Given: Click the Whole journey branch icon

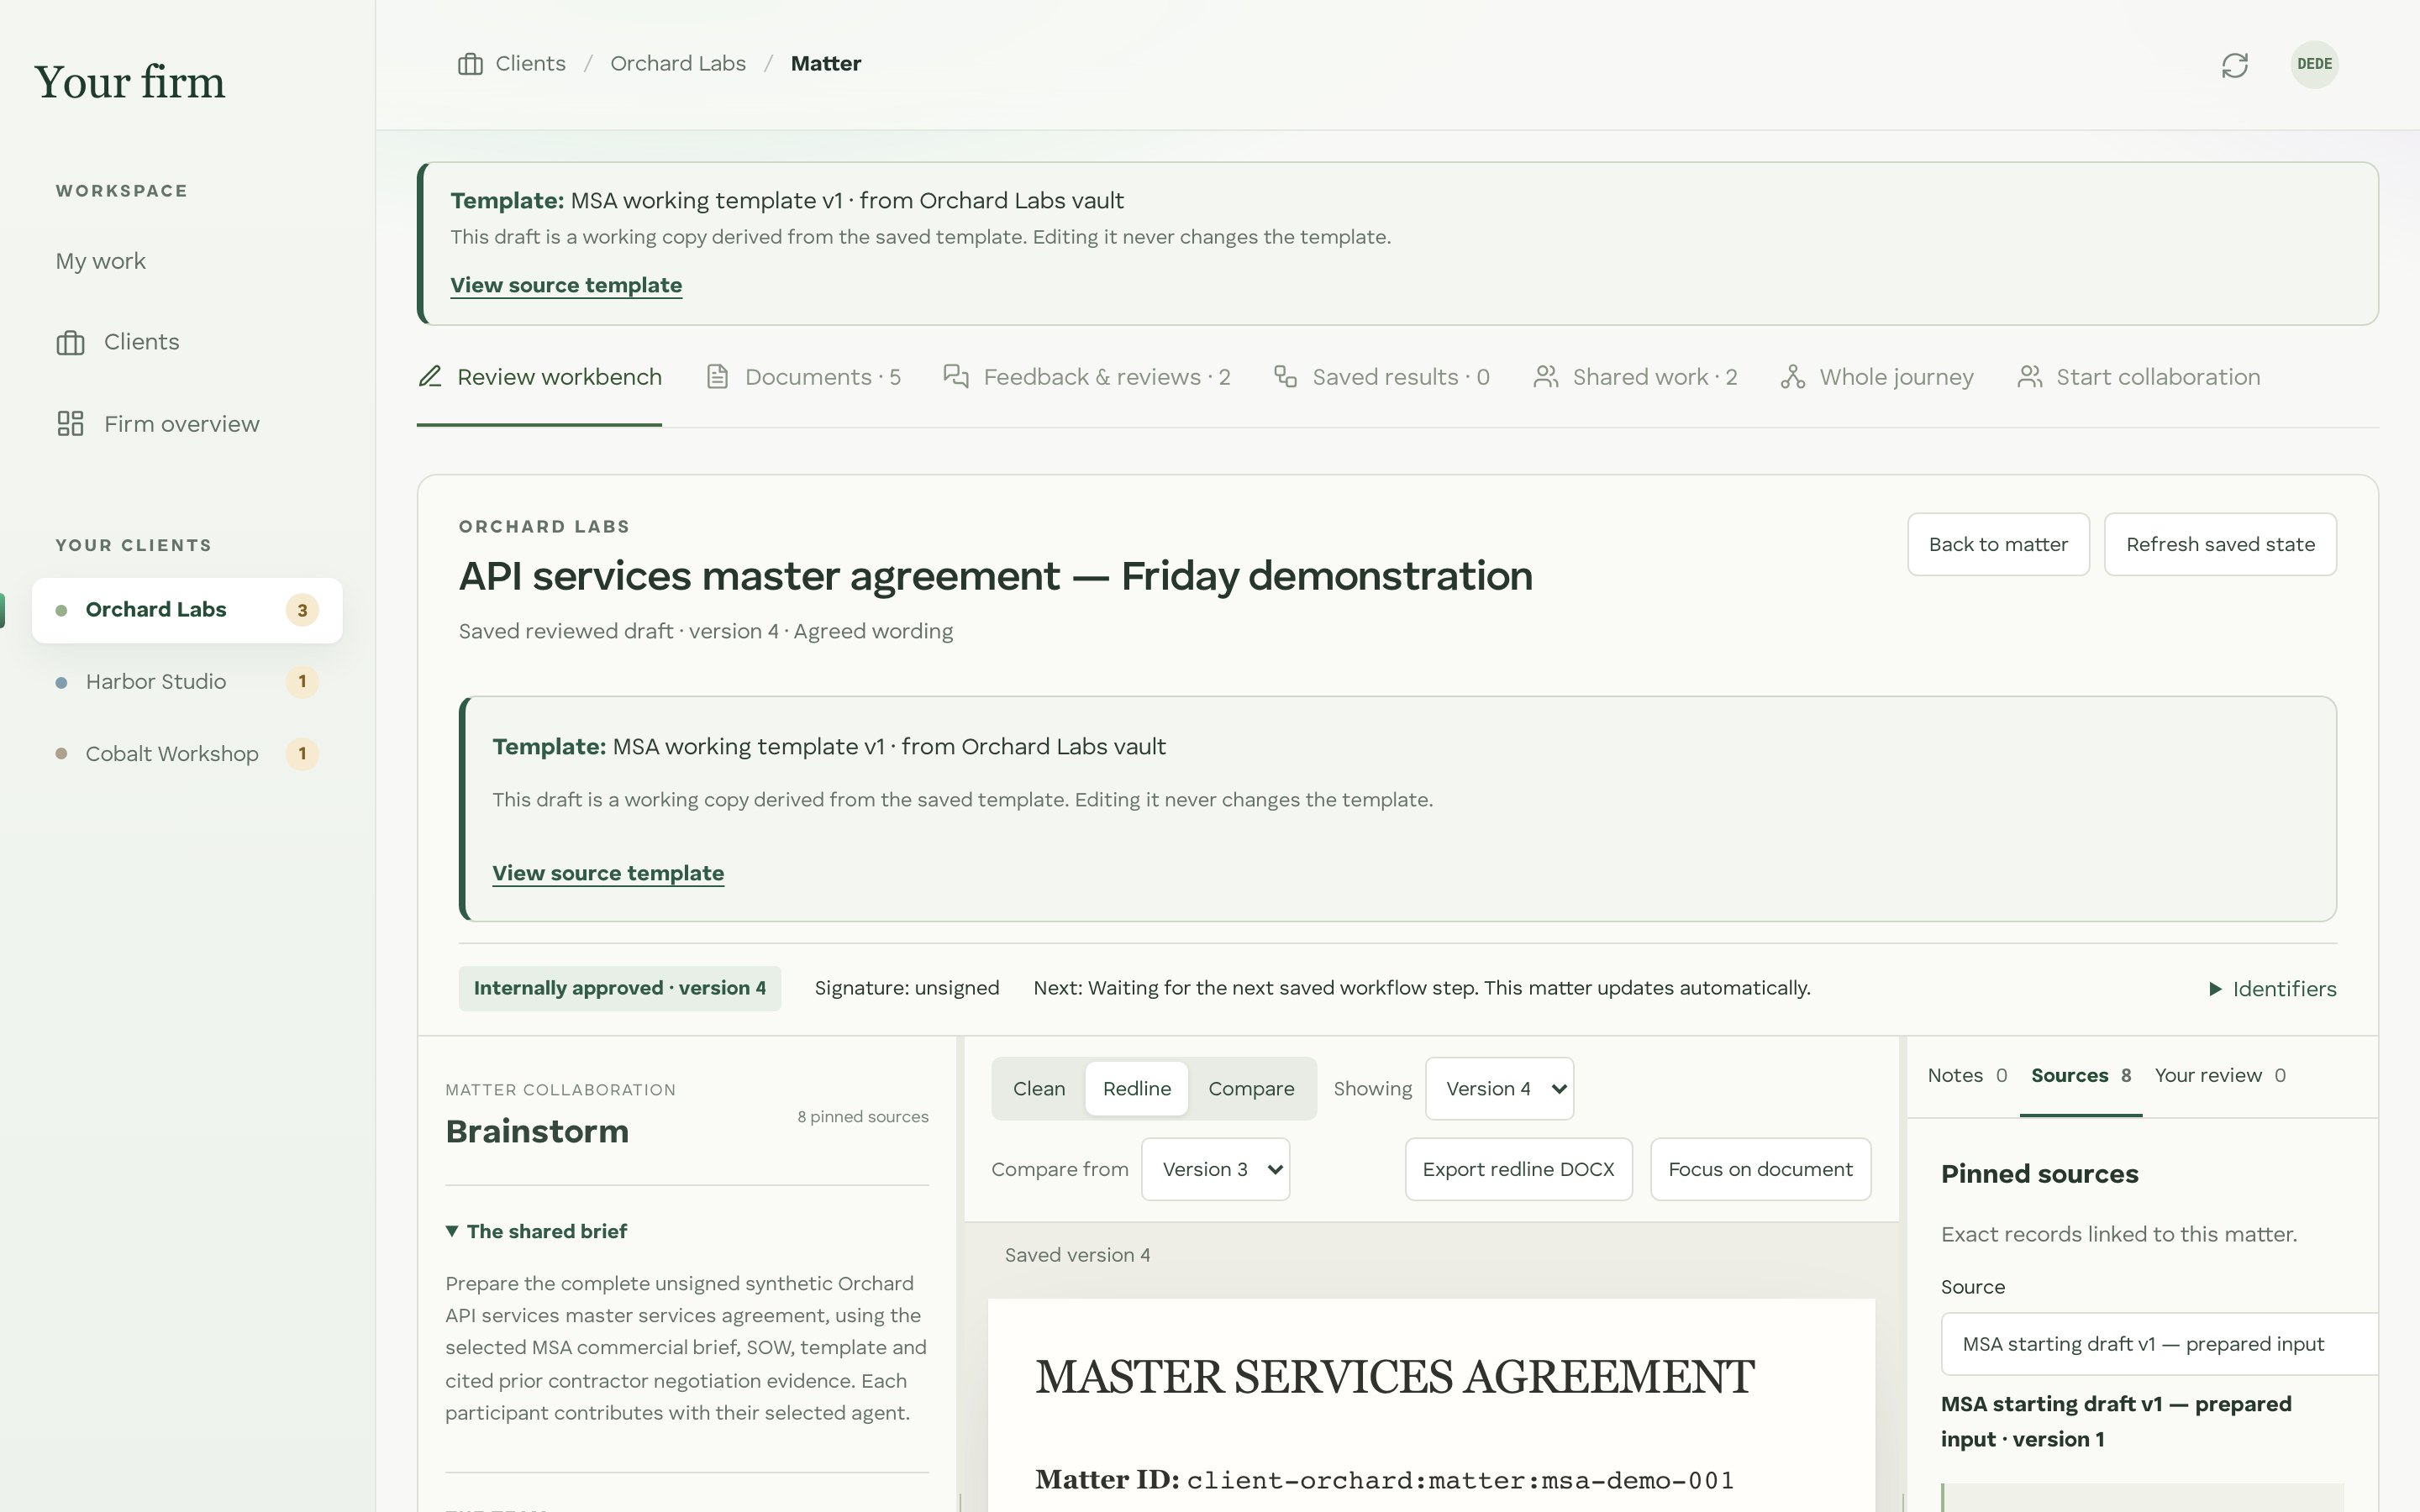Looking at the screenshot, I should [x=1793, y=377].
